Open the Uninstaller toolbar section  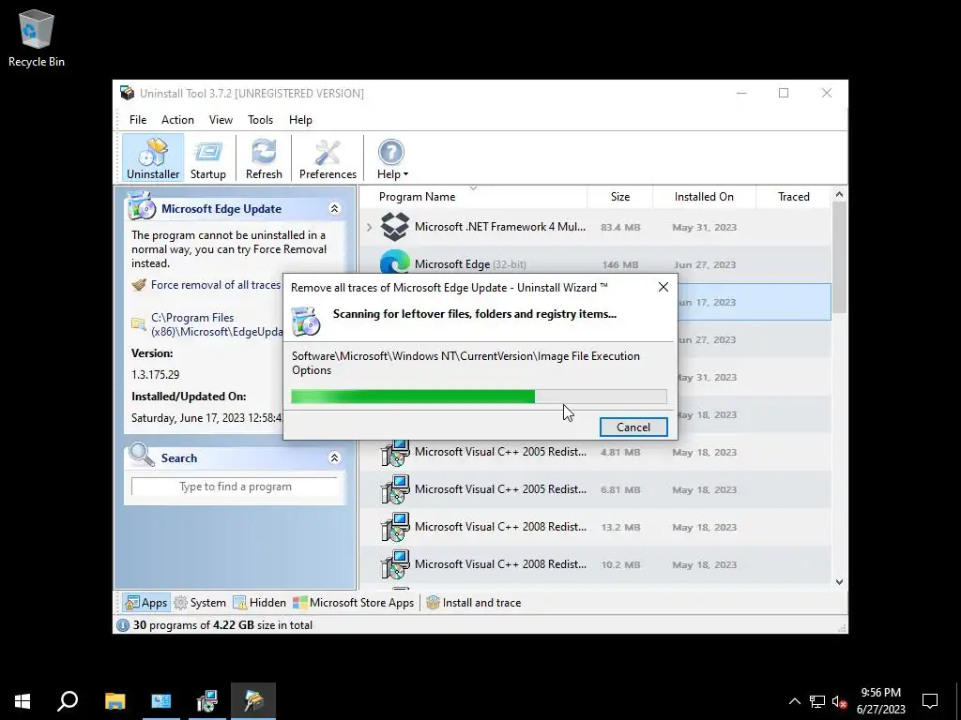[153, 158]
